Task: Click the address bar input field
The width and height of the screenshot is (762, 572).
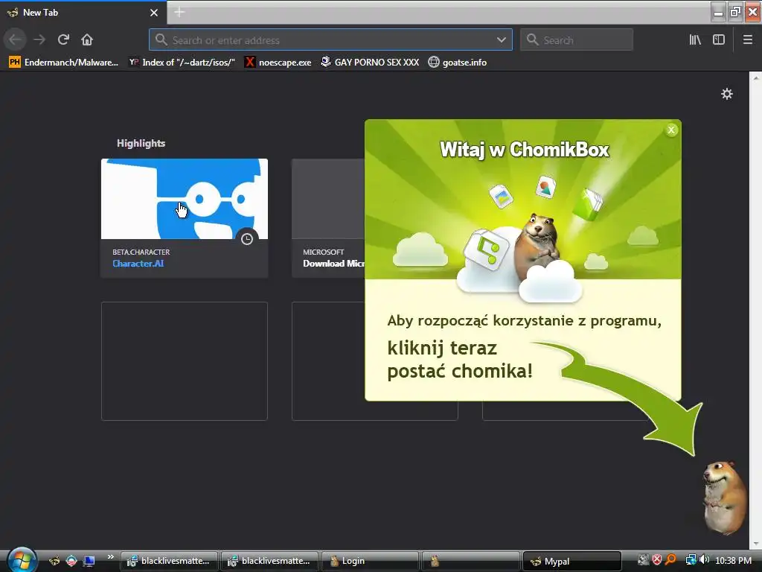Action: (330, 40)
